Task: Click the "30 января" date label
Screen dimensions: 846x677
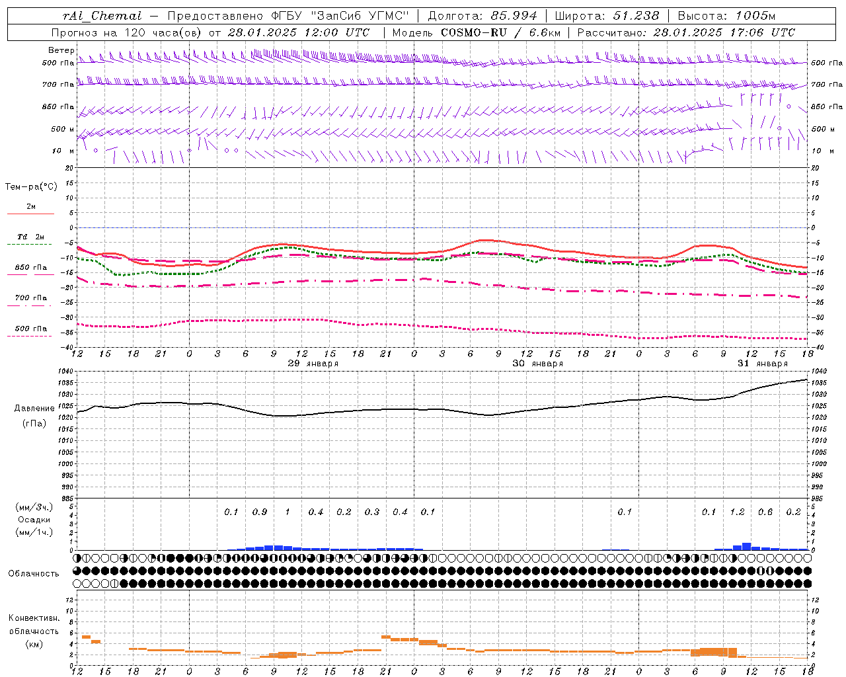Action: (x=538, y=364)
